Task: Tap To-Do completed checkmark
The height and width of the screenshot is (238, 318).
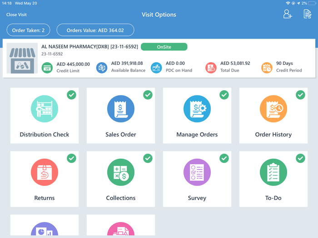Action: [300, 158]
